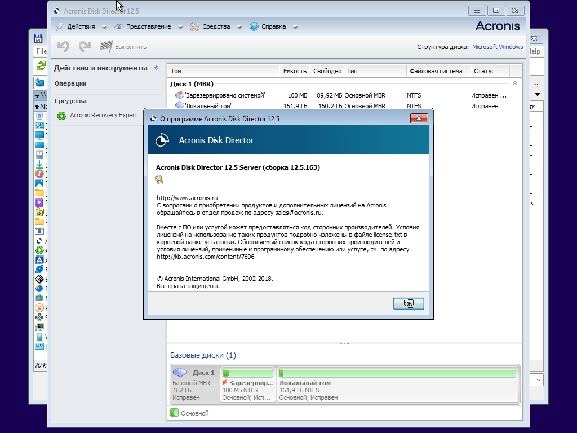The image size is (577, 433).
Task: Open the Справка menu
Action: (x=273, y=26)
